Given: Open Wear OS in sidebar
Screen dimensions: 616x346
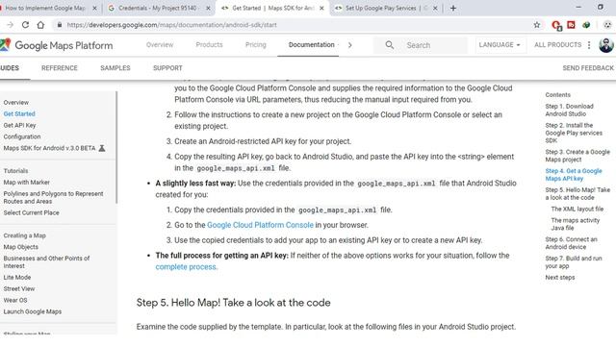Looking at the screenshot, I should coord(15,300).
